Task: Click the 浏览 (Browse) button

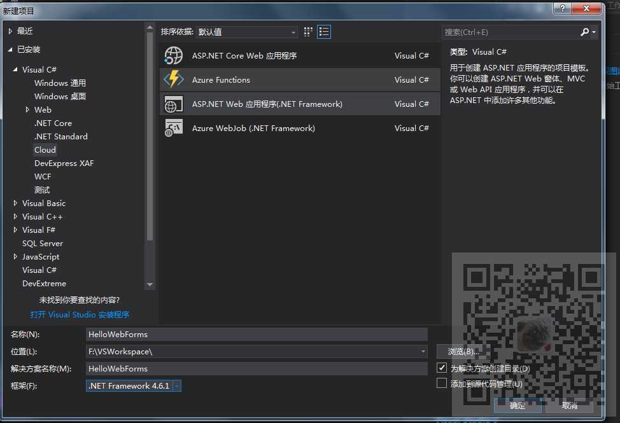Action: tap(463, 351)
